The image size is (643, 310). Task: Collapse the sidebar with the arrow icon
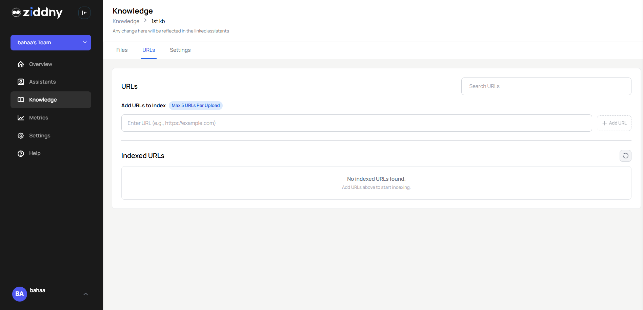[x=84, y=13]
